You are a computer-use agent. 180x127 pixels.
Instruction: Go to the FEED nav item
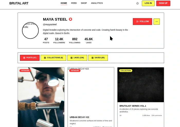coord(74,3)
